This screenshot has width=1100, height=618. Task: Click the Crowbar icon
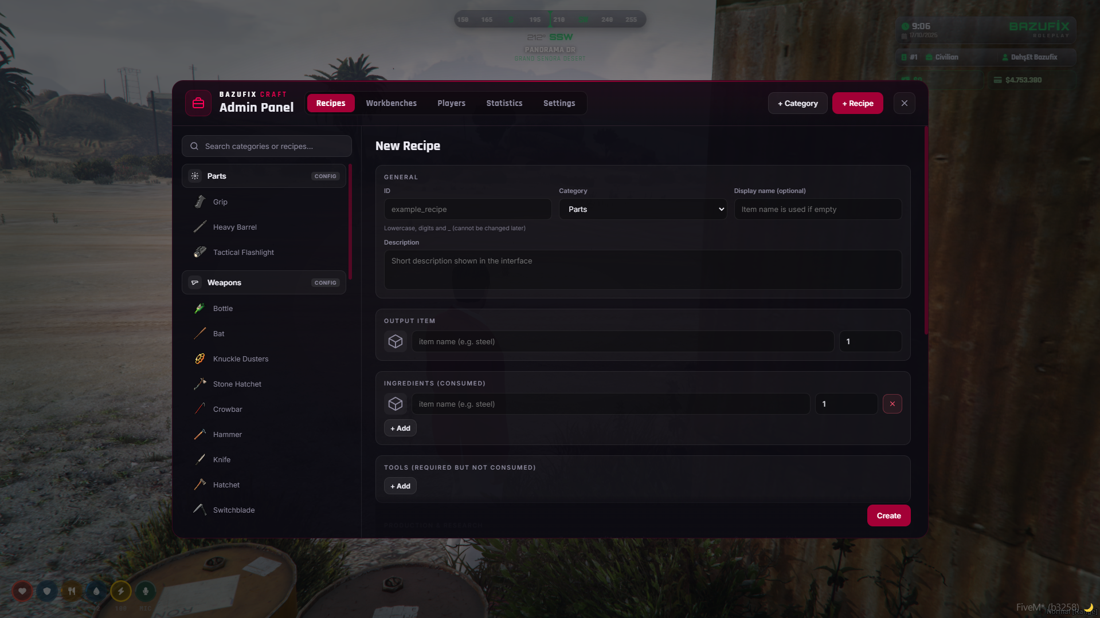(x=200, y=409)
